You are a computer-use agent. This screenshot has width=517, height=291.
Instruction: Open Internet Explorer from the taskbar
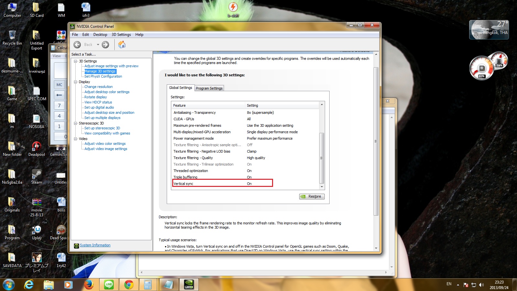[x=29, y=285]
